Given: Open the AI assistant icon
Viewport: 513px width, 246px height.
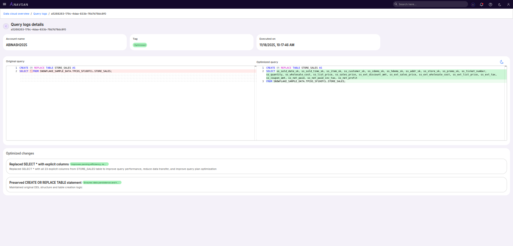Looking at the screenshot, I should [x=473, y=4].
